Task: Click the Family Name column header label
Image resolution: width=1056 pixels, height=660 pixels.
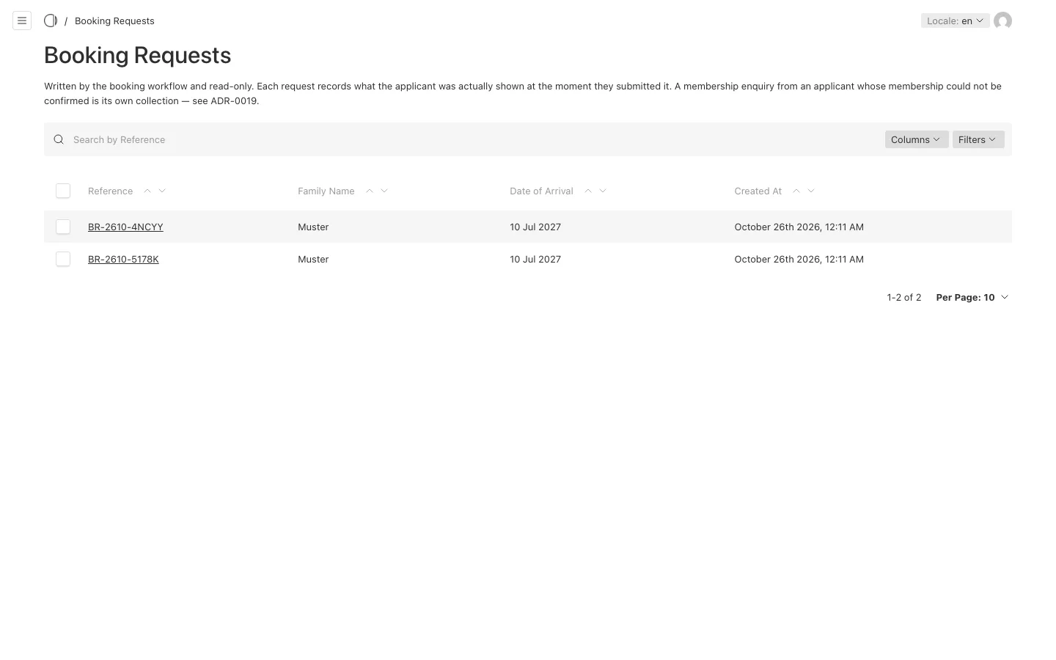Action: click(326, 191)
